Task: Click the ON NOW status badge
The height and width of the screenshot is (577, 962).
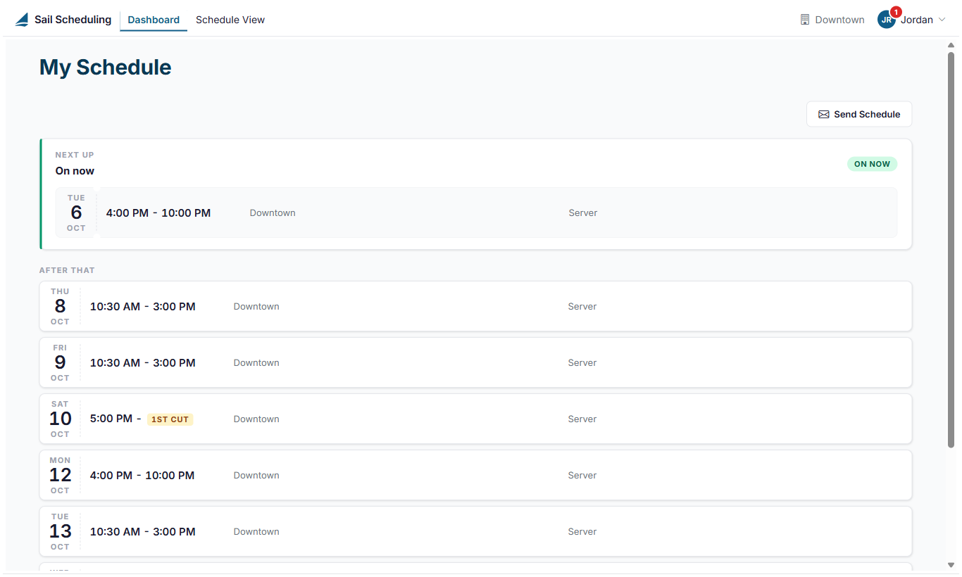Action: tap(872, 164)
